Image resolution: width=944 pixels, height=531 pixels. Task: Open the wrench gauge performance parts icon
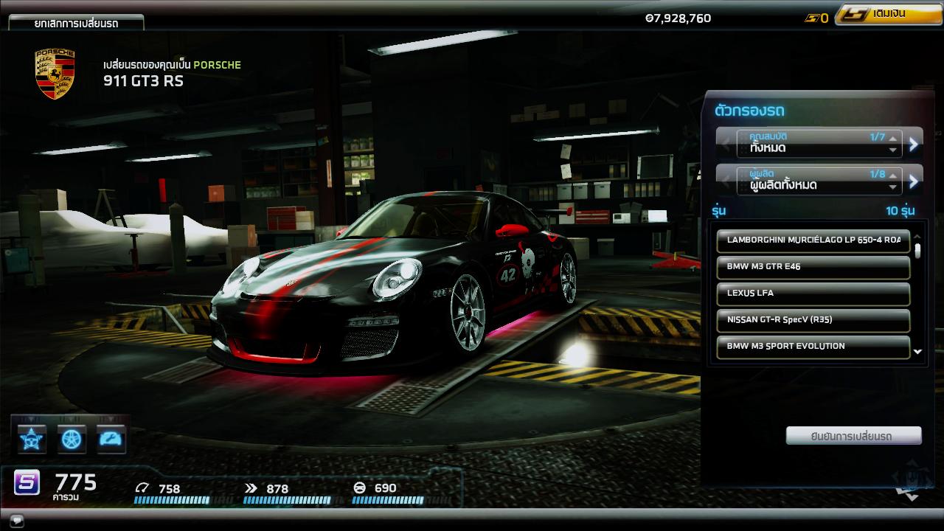pyautogui.click(x=112, y=440)
